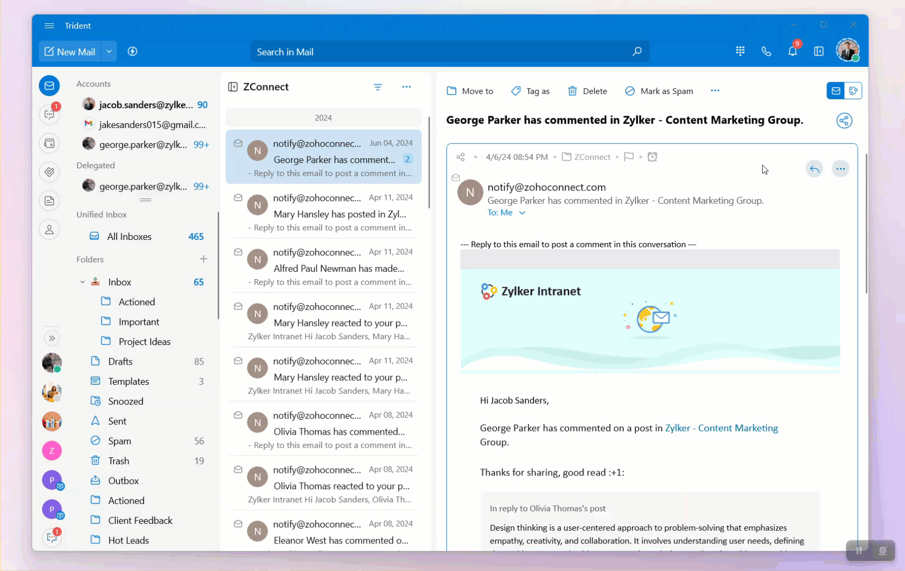The height and width of the screenshot is (571, 905).
Task: Click the small share icon beside date
Action: 460,157
